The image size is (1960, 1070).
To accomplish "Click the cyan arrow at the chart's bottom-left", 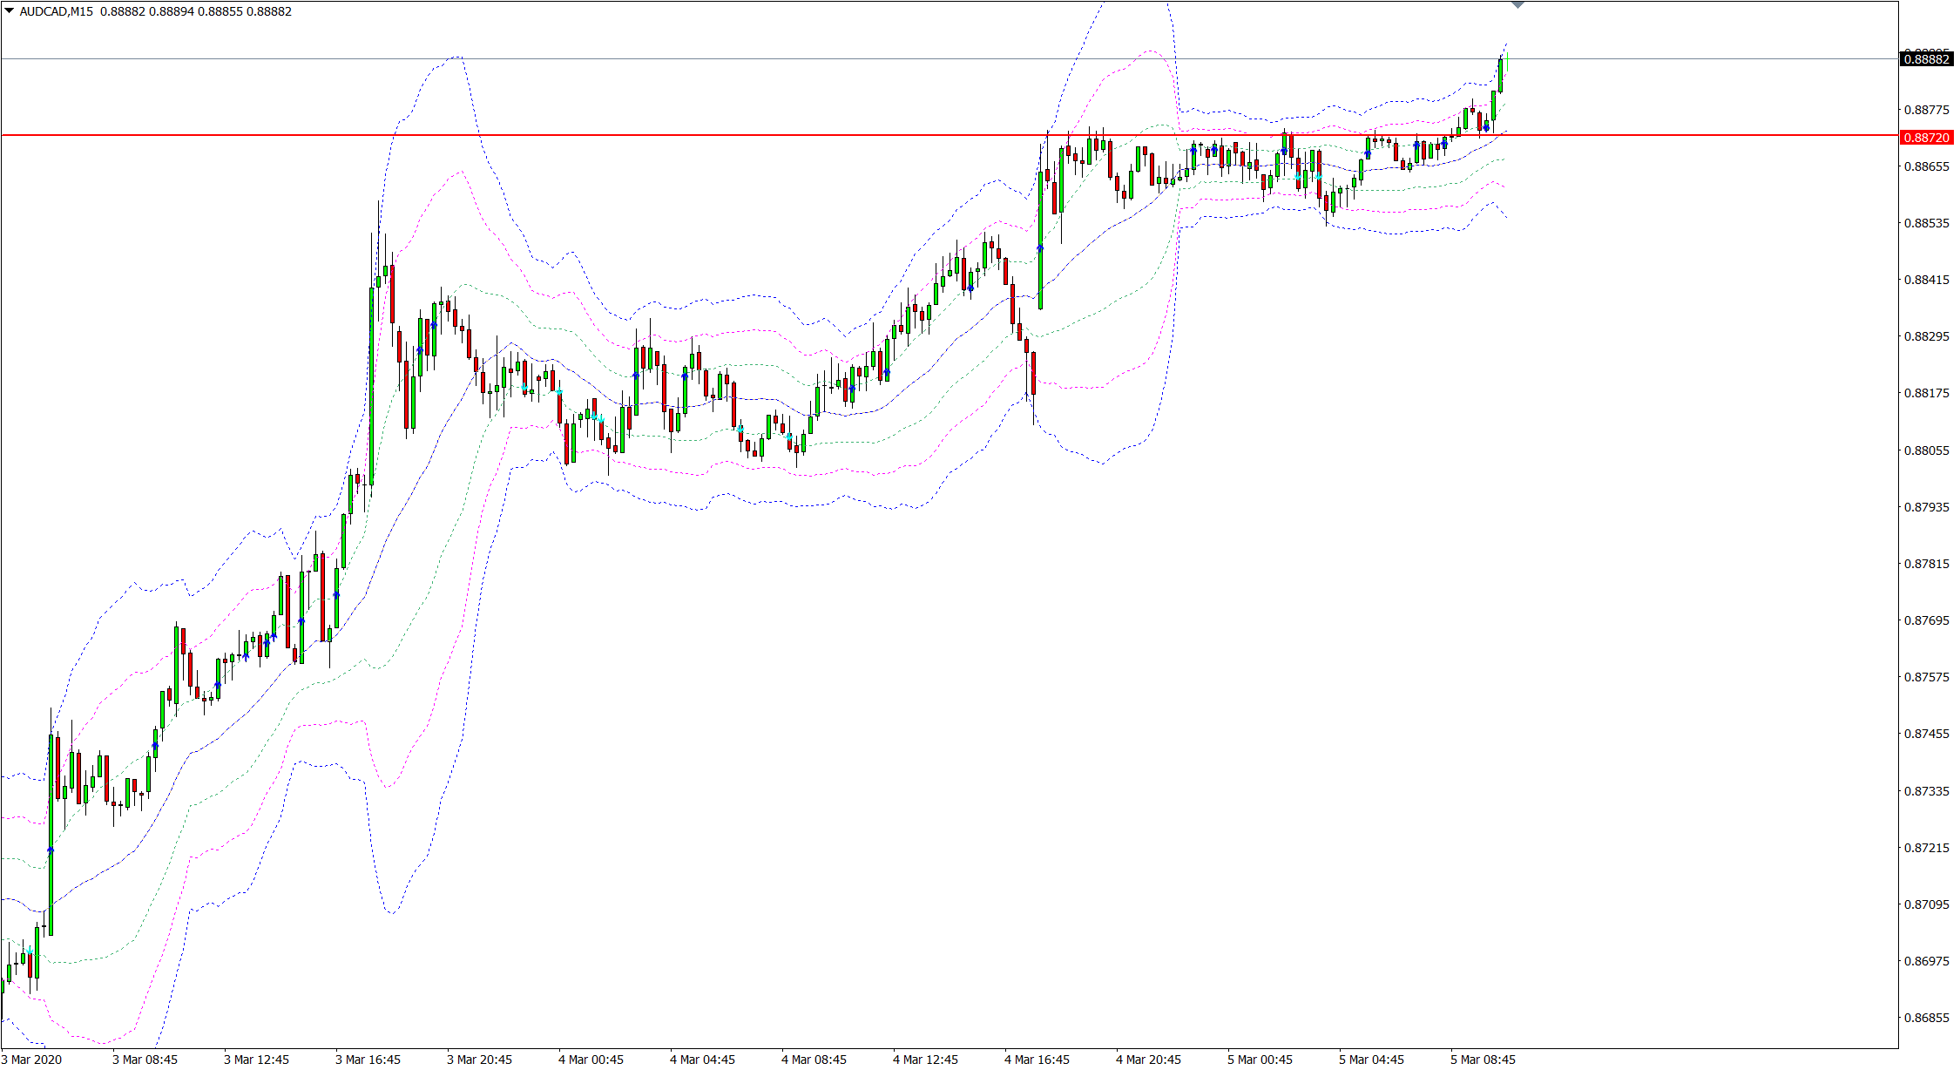I will [x=30, y=951].
